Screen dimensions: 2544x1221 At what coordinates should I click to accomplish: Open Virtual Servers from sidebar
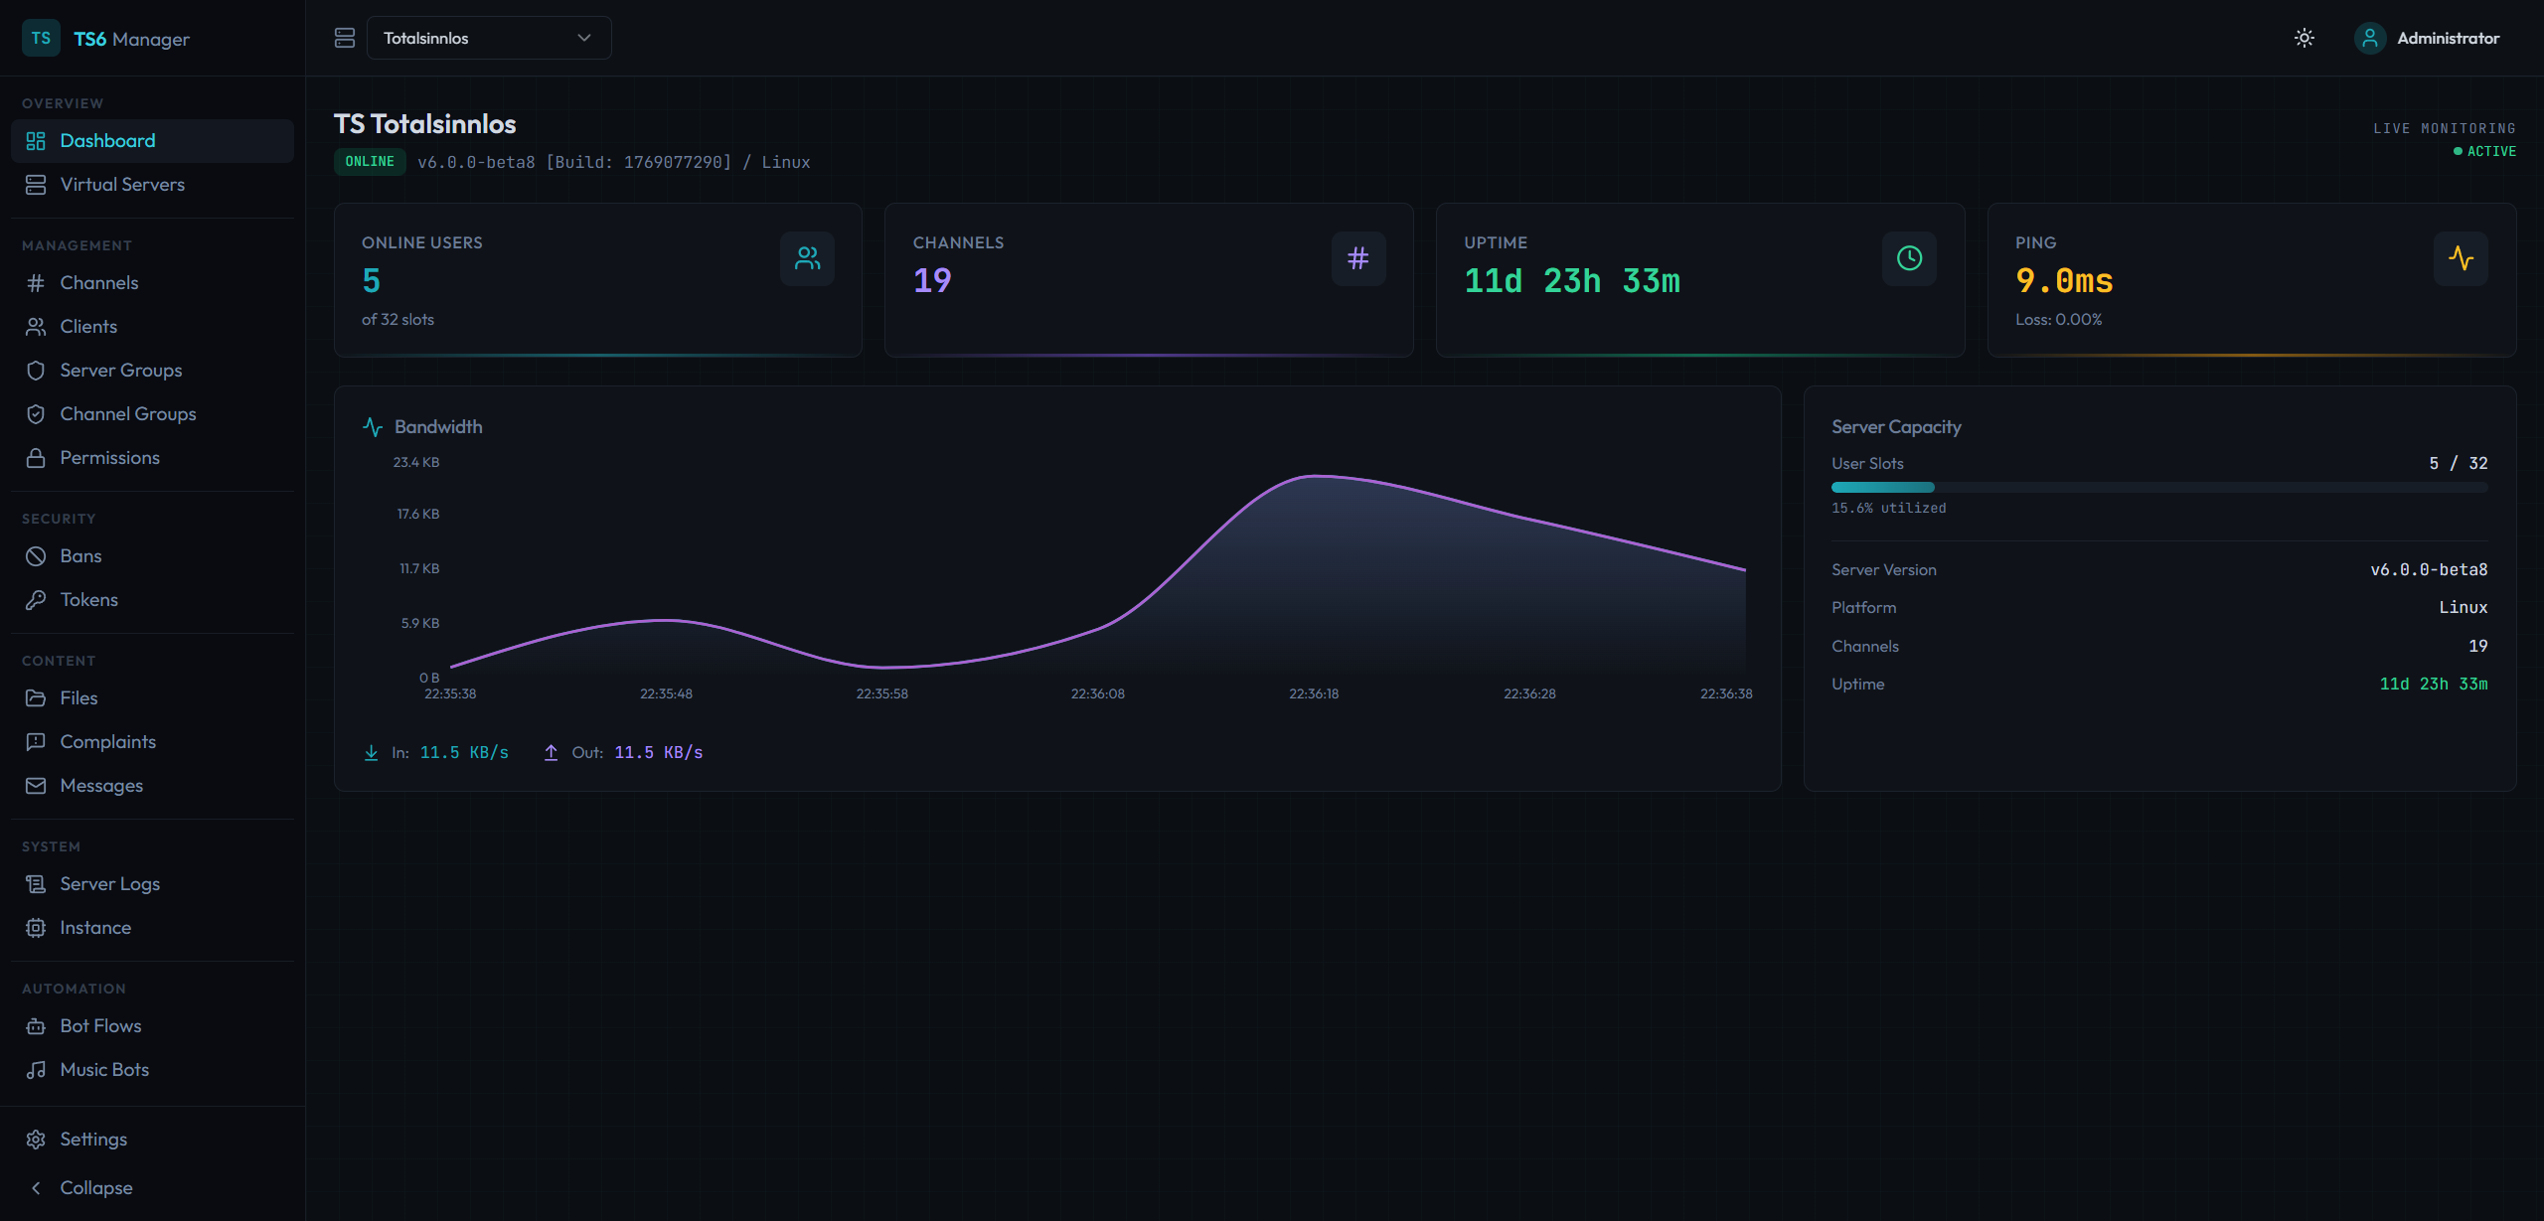tap(122, 185)
